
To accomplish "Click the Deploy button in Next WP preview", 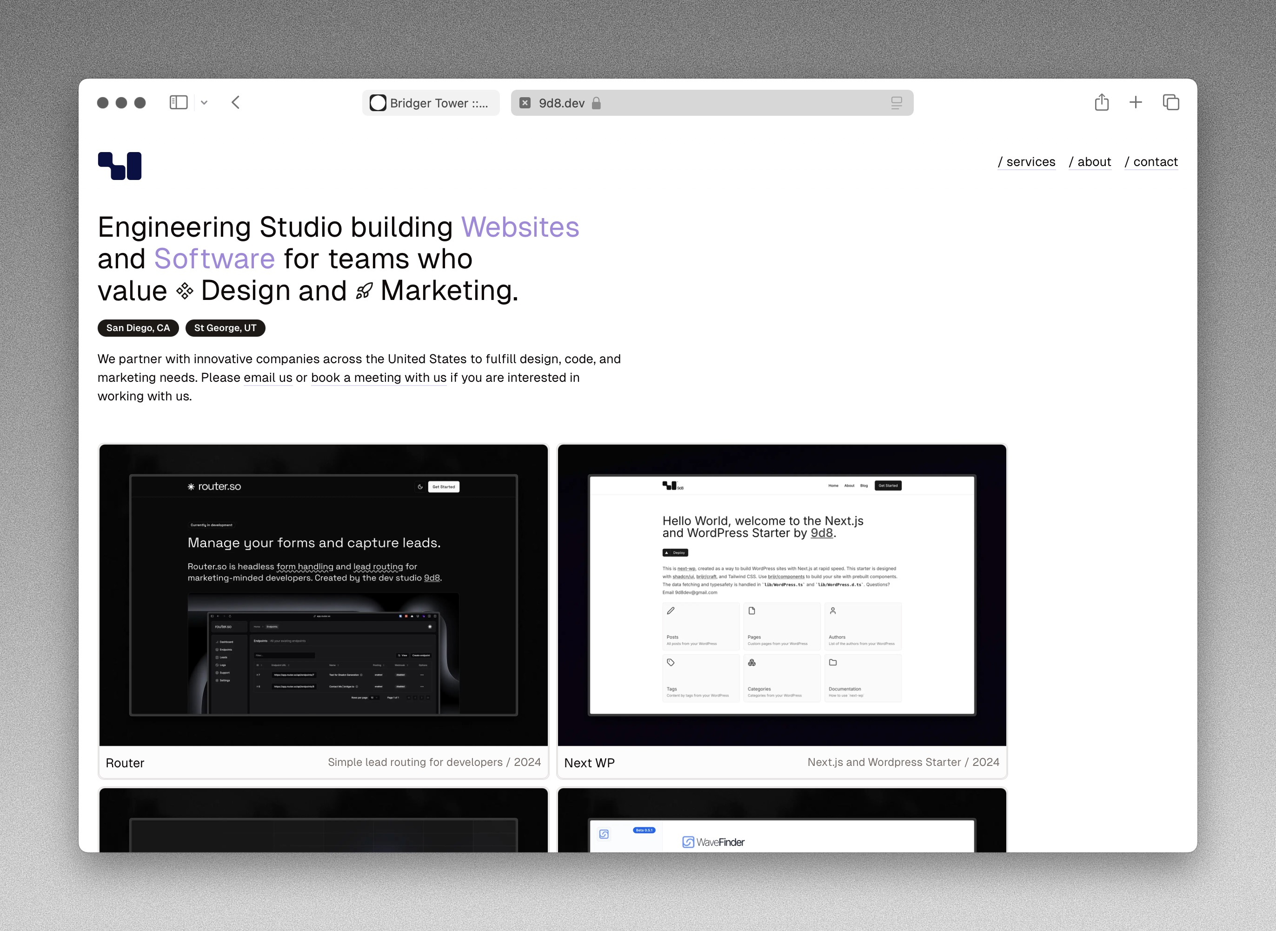I will coord(675,553).
